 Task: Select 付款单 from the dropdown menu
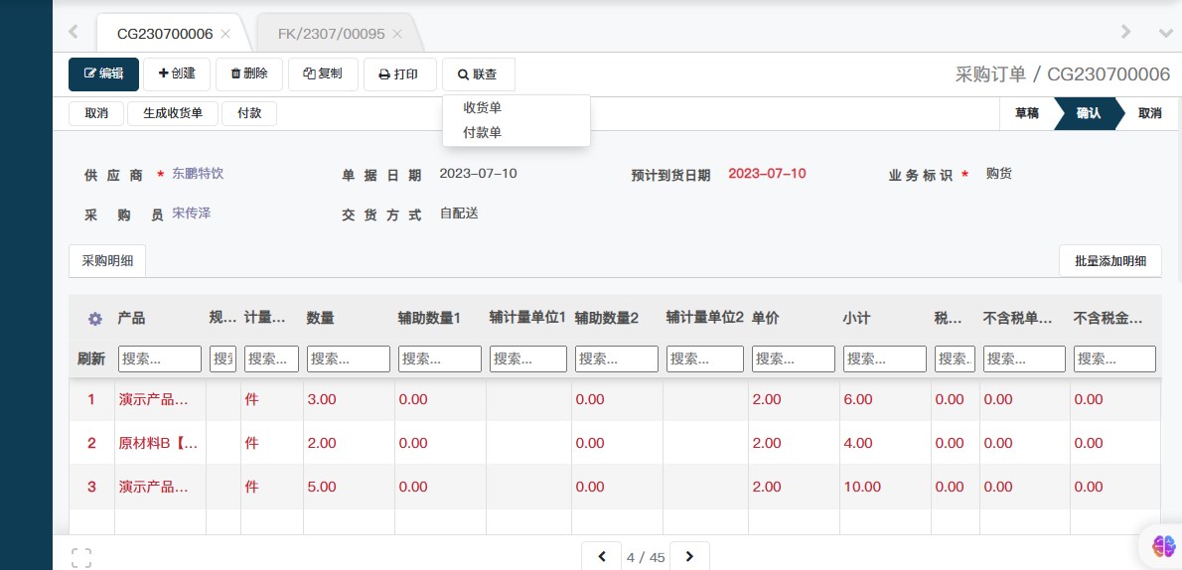(483, 132)
